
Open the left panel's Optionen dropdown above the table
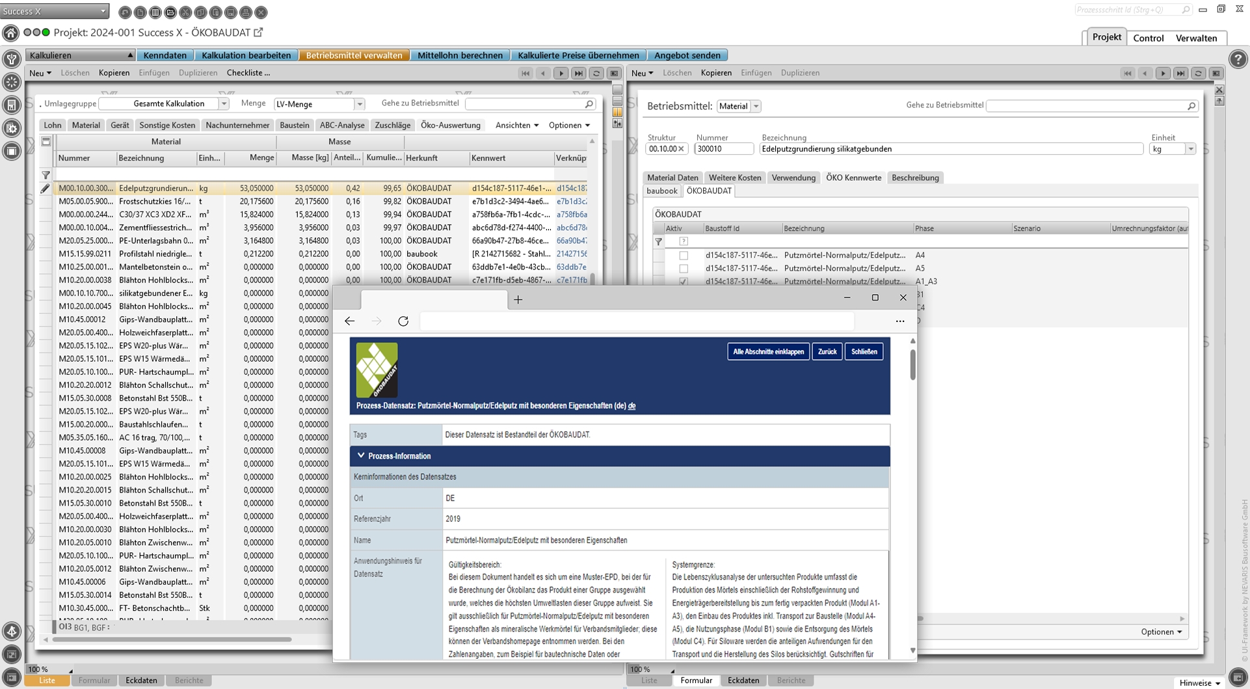(x=569, y=125)
